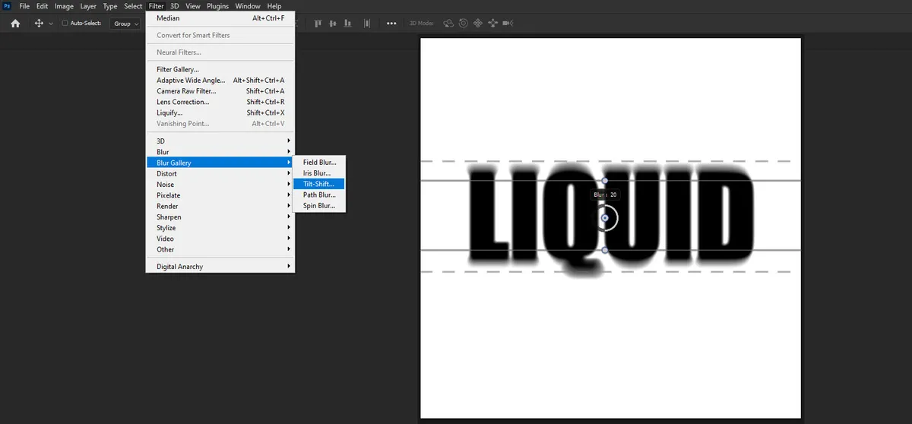This screenshot has width=912, height=424.
Task: Click the align vertical centers icon
Action: click(333, 24)
